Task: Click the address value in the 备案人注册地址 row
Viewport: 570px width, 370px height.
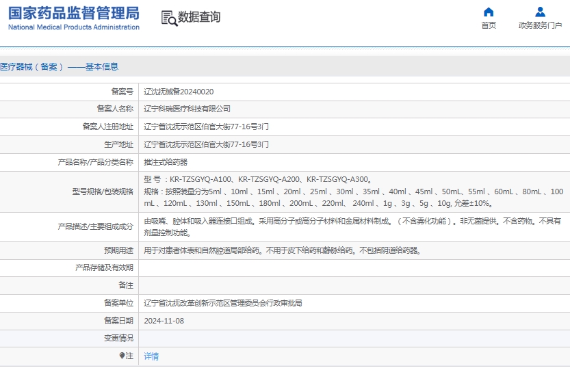Action: pyautogui.click(x=206, y=127)
